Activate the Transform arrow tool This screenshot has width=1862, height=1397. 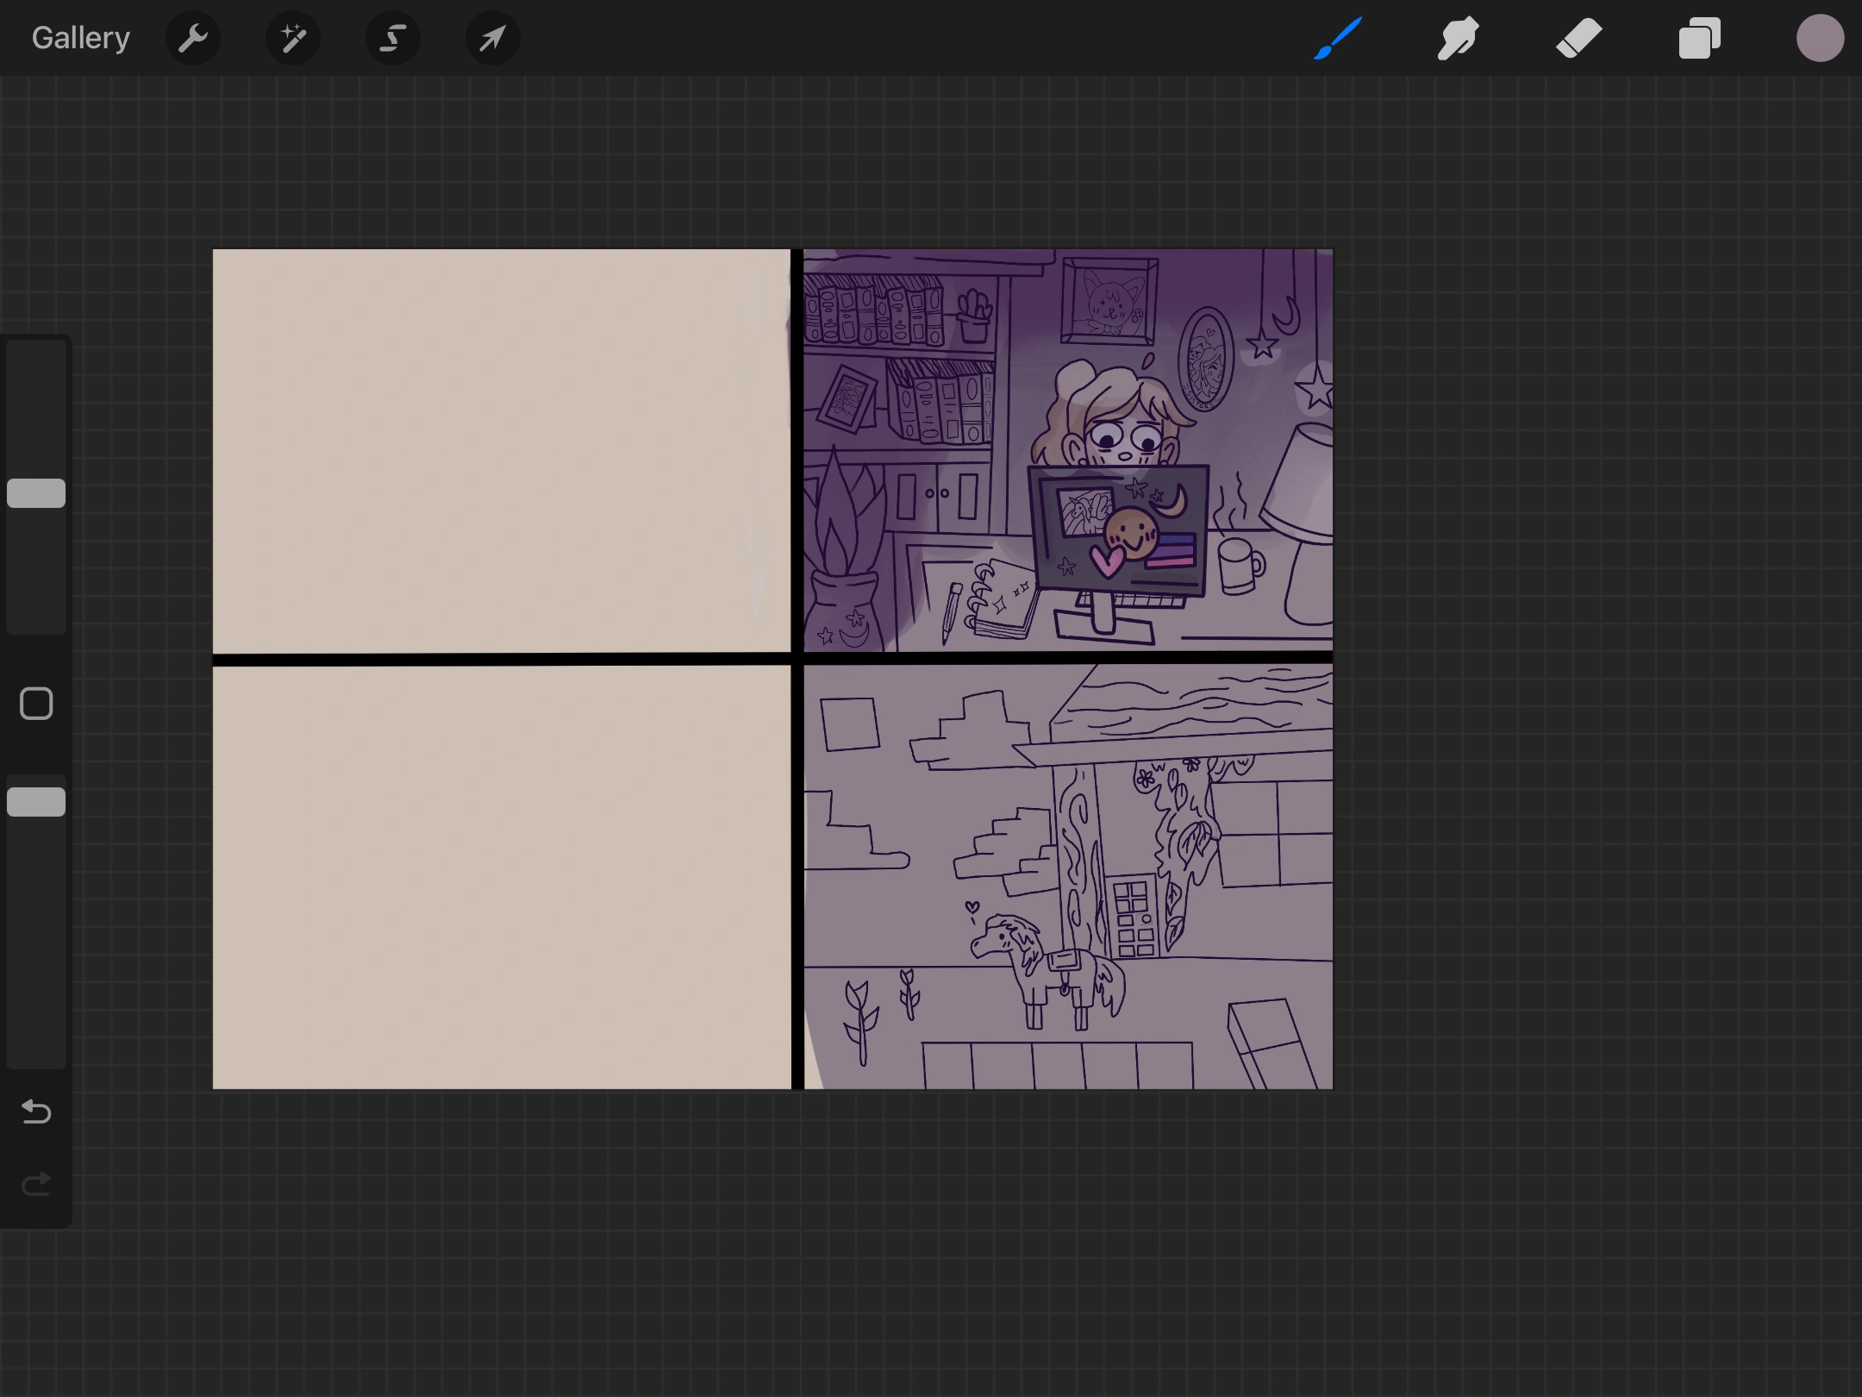tap(492, 38)
